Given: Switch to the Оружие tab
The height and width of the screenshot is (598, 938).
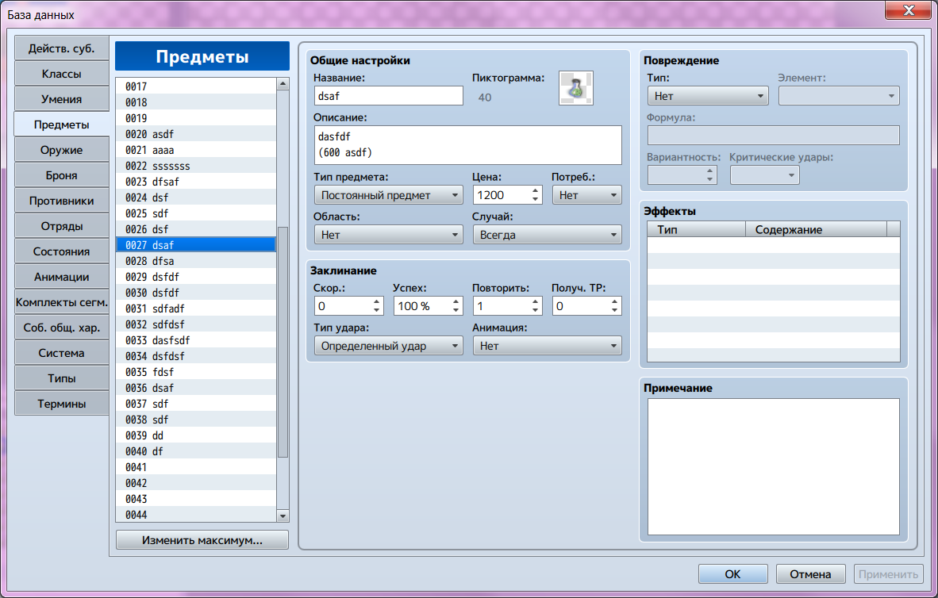Looking at the screenshot, I should (x=62, y=150).
